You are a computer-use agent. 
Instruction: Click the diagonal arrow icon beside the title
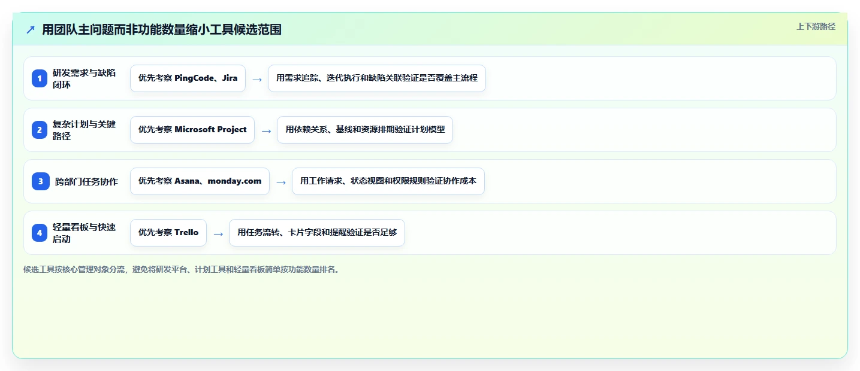(31, 30)
